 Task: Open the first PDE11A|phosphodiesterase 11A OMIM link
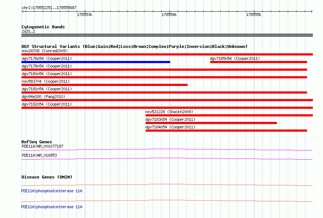coord(52,191)
